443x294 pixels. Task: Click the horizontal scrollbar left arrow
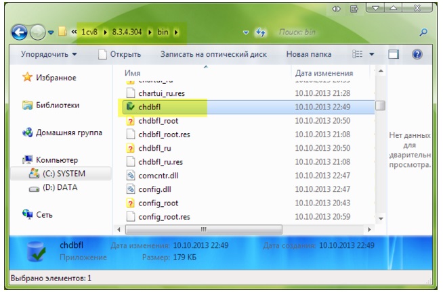click(x=119, y=229)
